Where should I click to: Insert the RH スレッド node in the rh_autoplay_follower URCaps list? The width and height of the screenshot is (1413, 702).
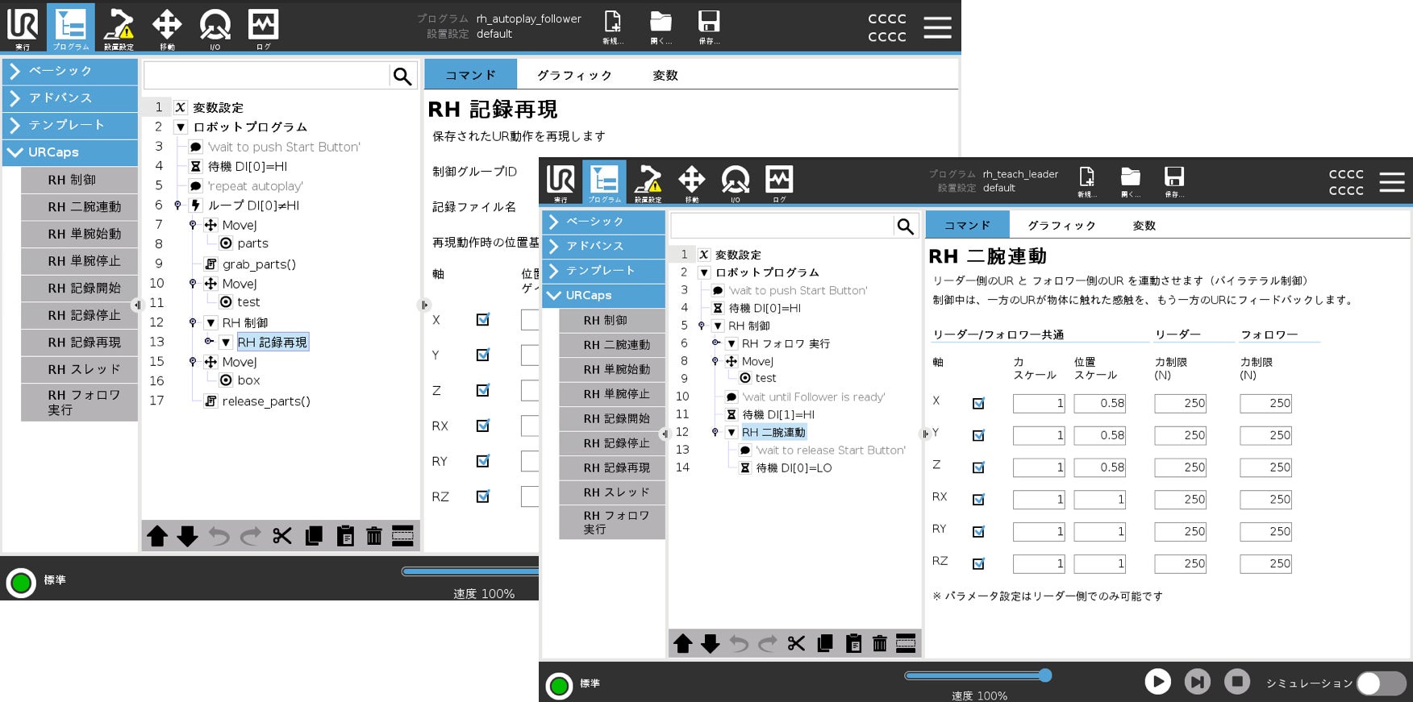(x=80, y=369)
